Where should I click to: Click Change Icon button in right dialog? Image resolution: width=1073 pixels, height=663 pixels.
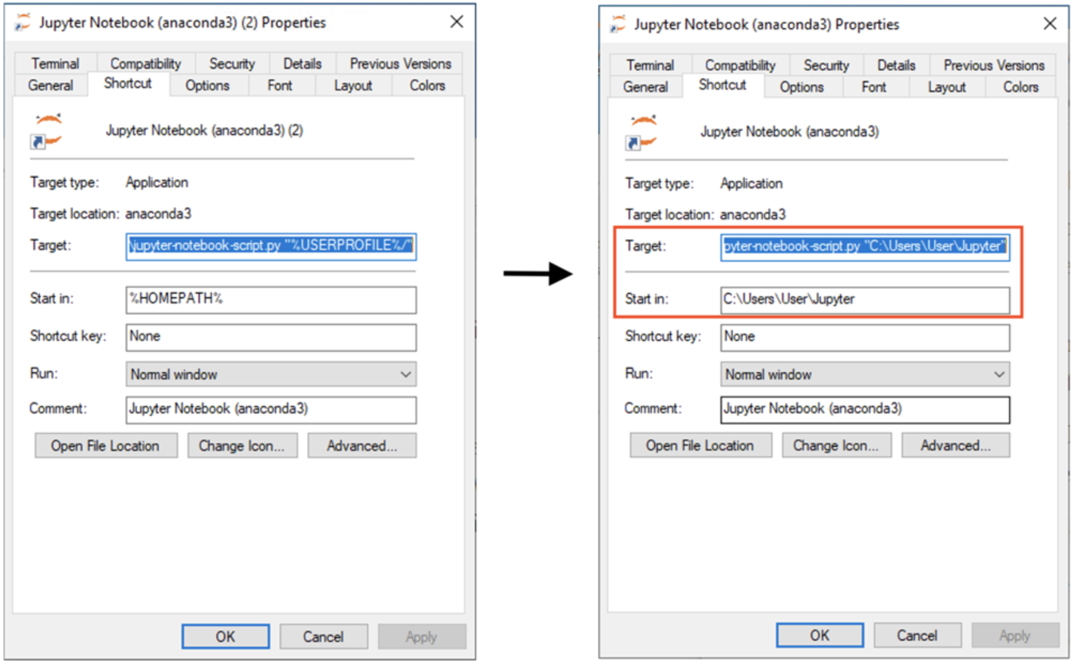pyautogui.click(x=835, y=445)
